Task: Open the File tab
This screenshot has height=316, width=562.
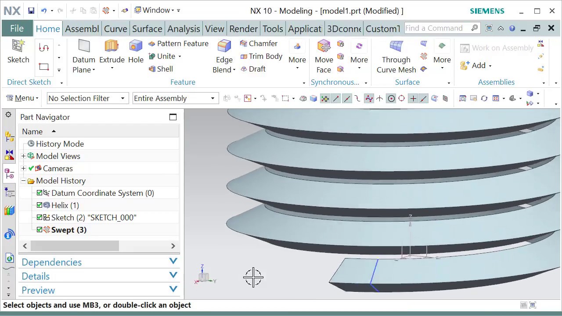Action: point(17,29)
